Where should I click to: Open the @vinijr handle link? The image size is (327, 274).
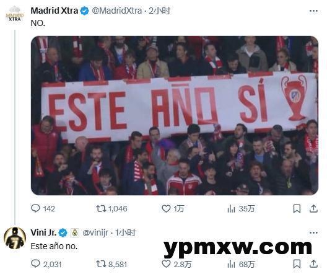[95, 232]
